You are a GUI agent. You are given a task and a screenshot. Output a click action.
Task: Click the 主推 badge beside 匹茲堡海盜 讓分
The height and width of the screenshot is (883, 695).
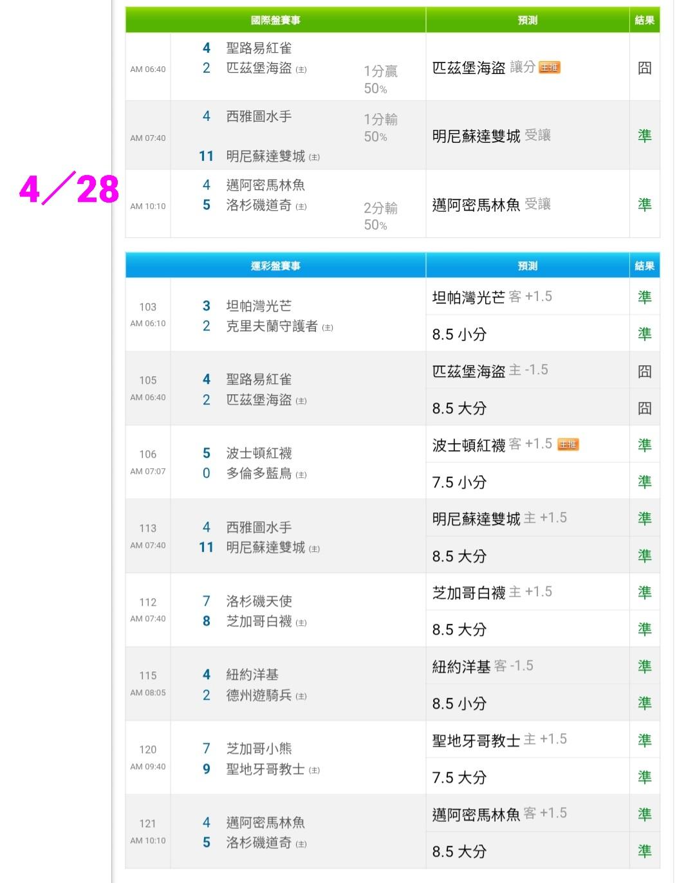point(549,68)
